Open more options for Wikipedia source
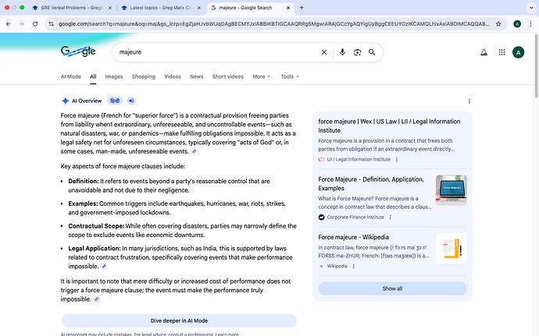Viewport: 539px width, 336px height. pyautogui.click(x=353, y=266)
